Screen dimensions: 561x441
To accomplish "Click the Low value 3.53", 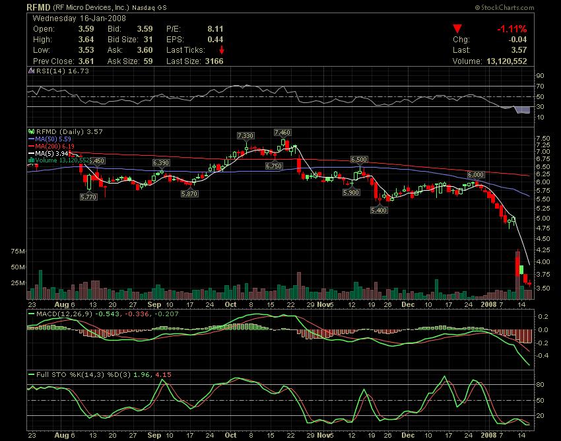I will [86, 50].
